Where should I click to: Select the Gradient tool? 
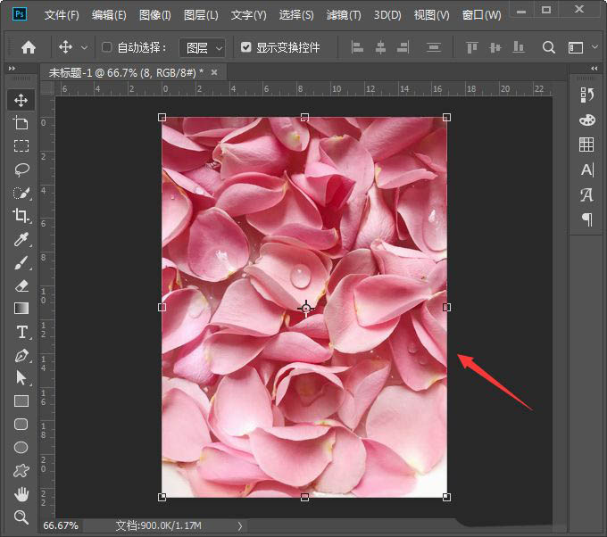pyautogui.click(x=21, y=309)
